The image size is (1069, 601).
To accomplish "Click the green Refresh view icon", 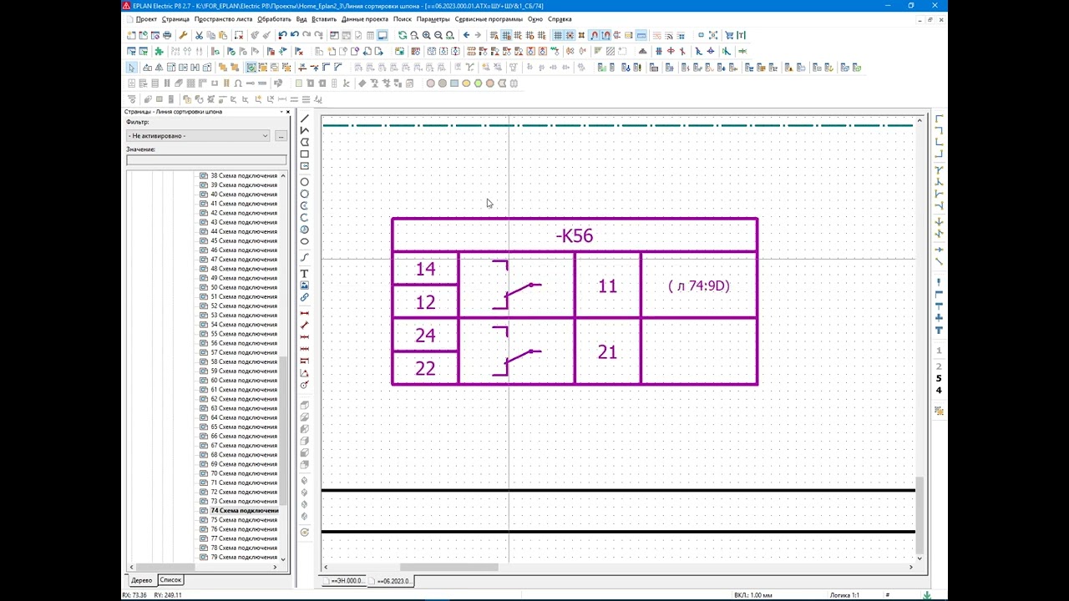I will coord(403,35).
